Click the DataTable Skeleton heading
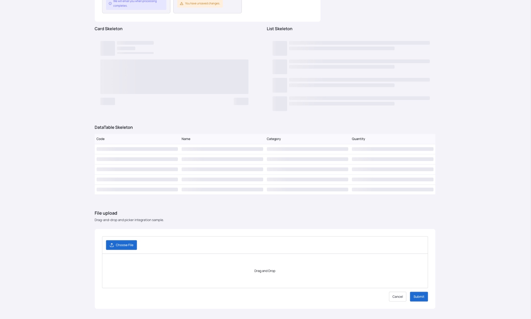 114,127
